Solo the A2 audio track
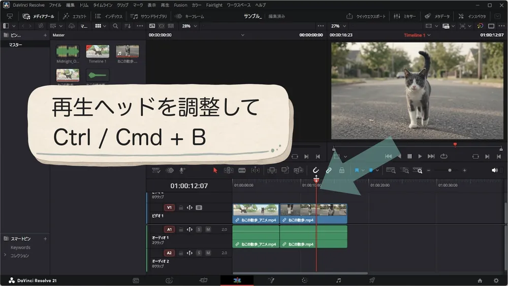This screenshot has height=286, width=508. tap(199, 253)
